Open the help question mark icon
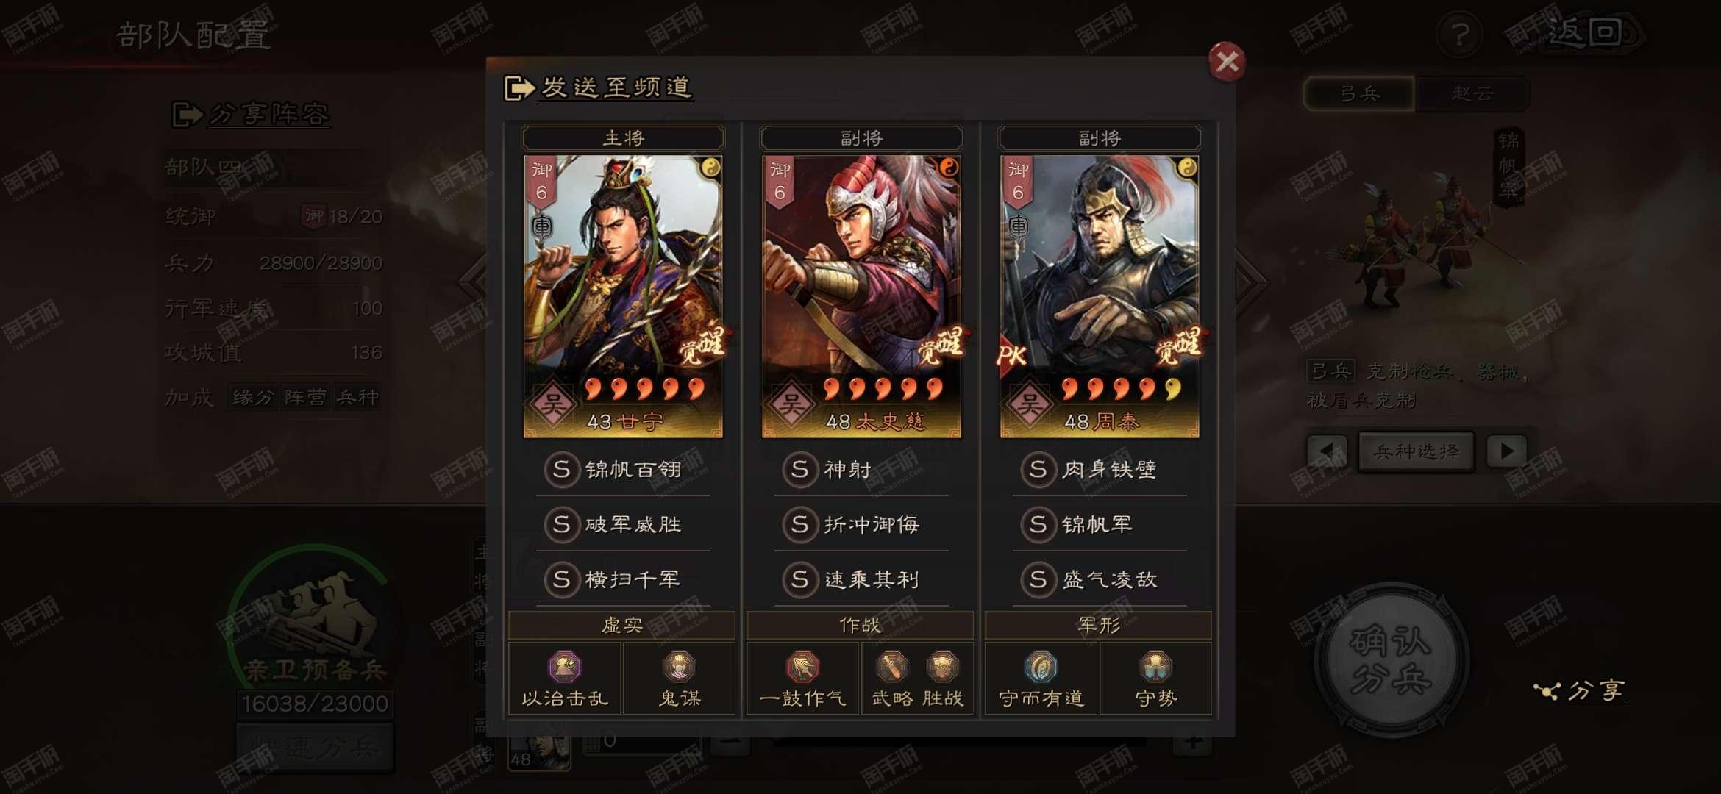The image size is (1721, 794). 1459,34
